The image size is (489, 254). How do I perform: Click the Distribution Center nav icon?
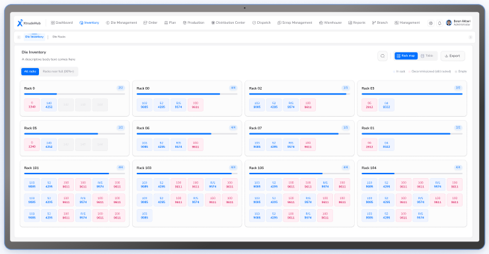coord(213,22)
